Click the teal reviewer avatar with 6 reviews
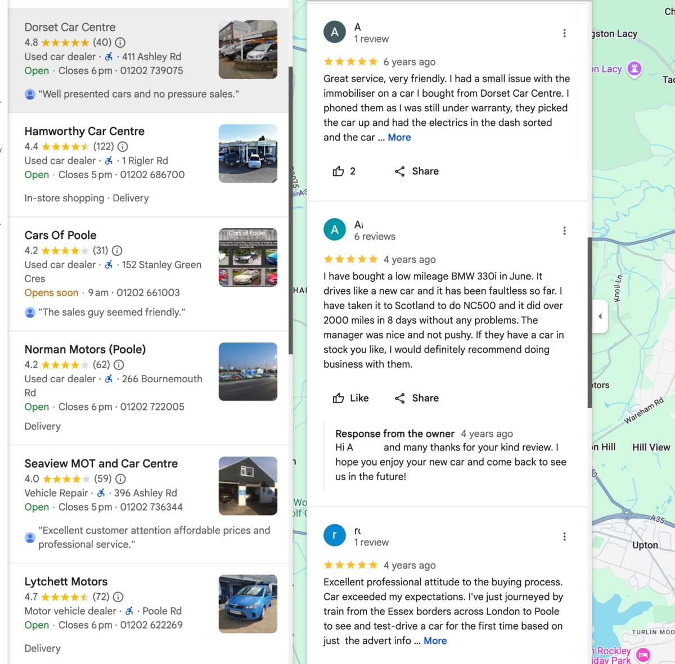This screenshot has height=664, width=675. pyautogui.click(x=335, y=229)
